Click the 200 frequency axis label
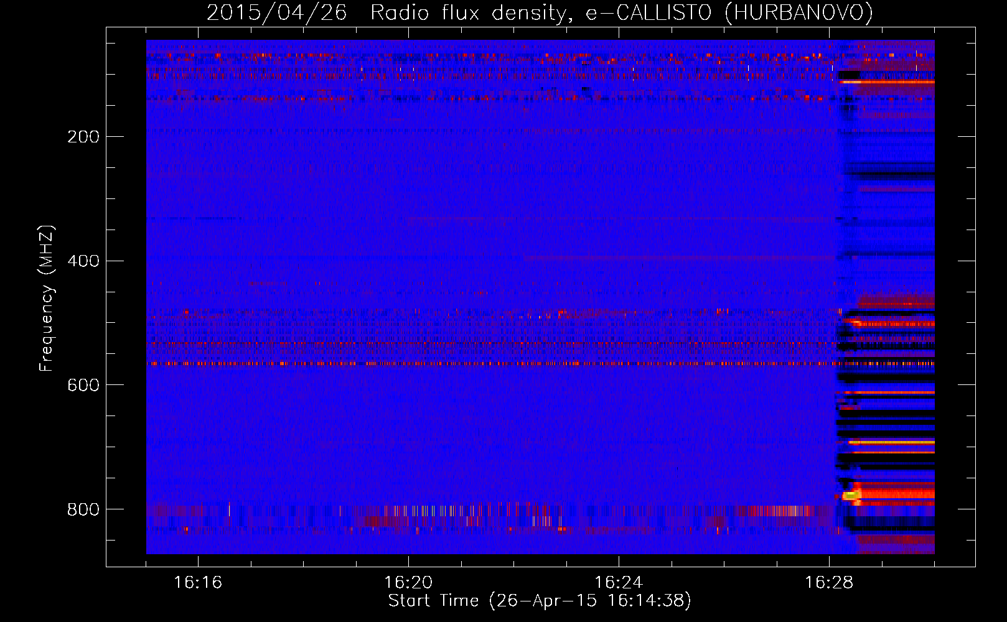 83,136
